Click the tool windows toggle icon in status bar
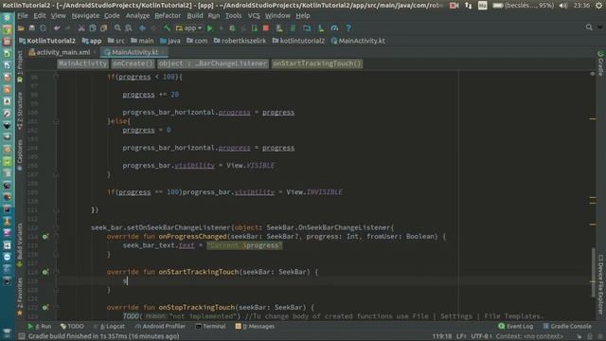This screenshot has height=341, width=606. [22, 336]
